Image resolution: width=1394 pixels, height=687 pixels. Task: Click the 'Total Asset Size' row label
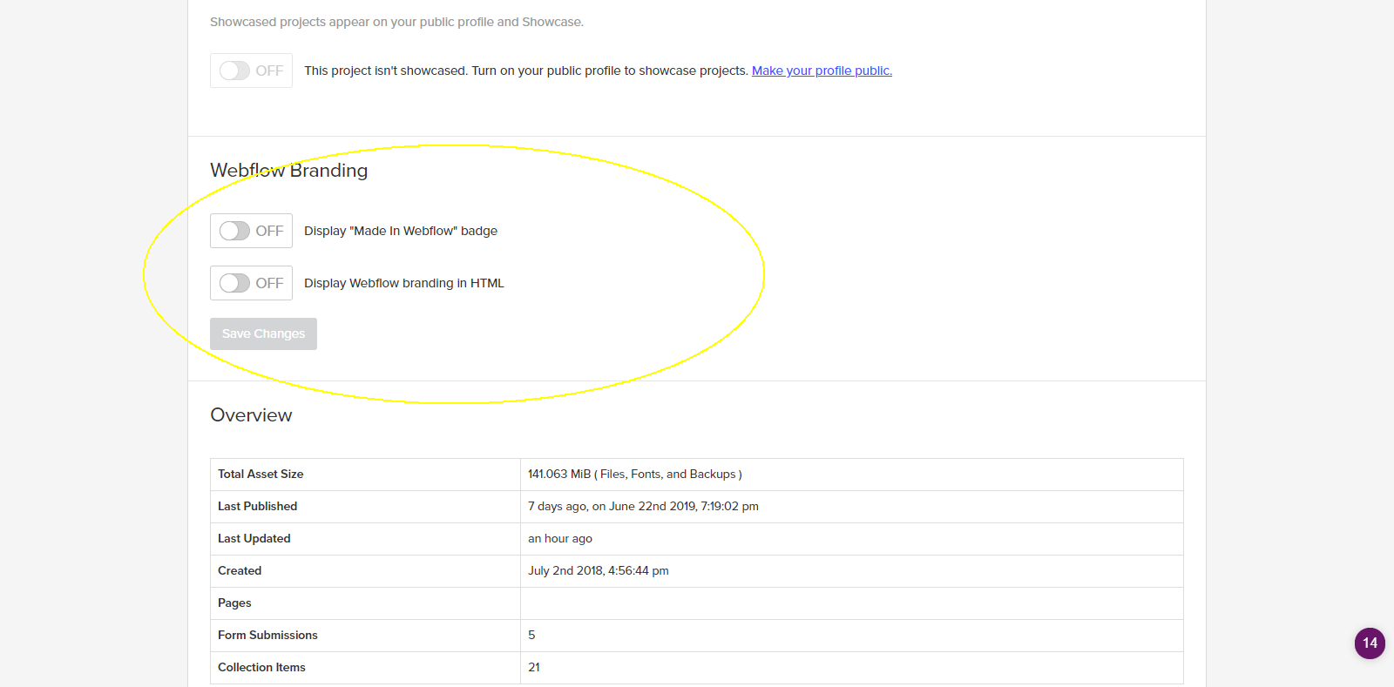click(261, 475)
